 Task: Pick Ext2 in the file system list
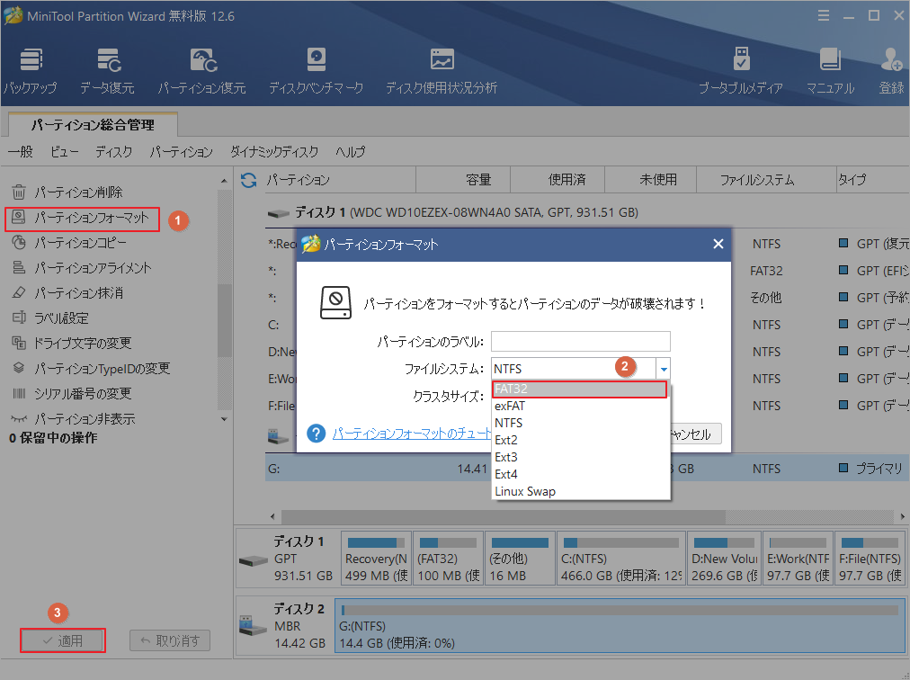(581, 440)
